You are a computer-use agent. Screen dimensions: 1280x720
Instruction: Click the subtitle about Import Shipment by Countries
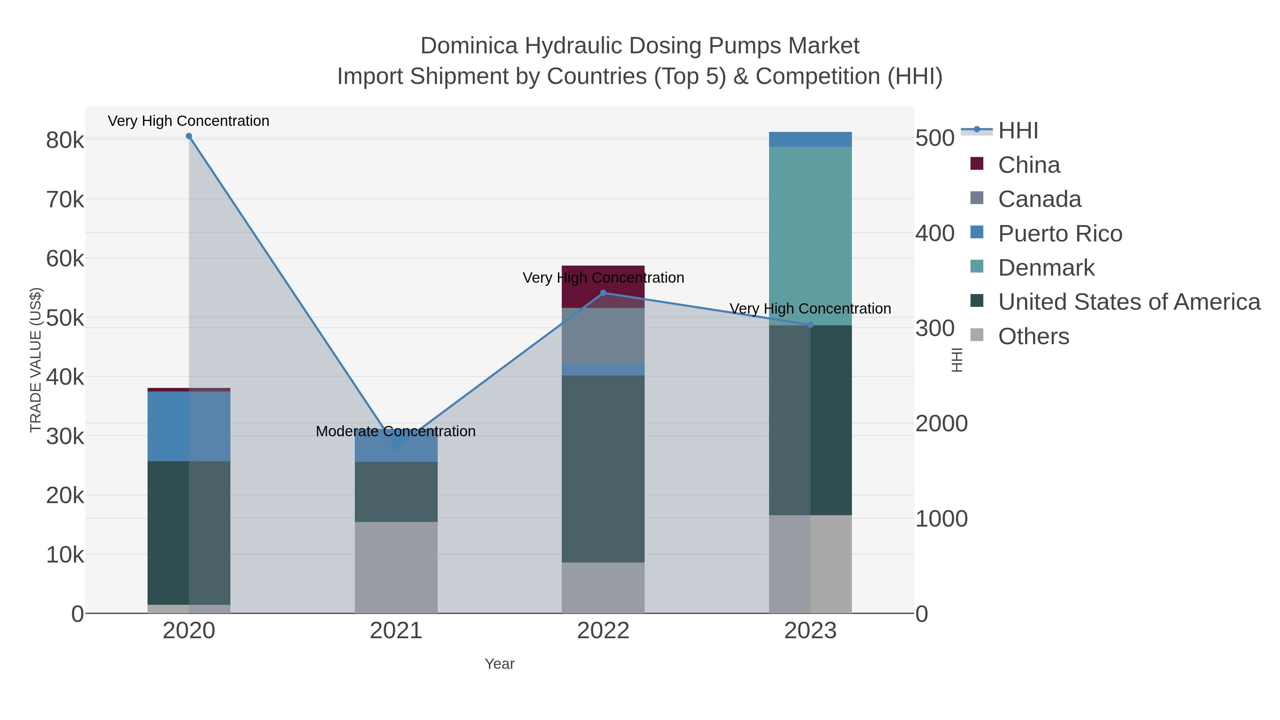(x=640, y=76)
